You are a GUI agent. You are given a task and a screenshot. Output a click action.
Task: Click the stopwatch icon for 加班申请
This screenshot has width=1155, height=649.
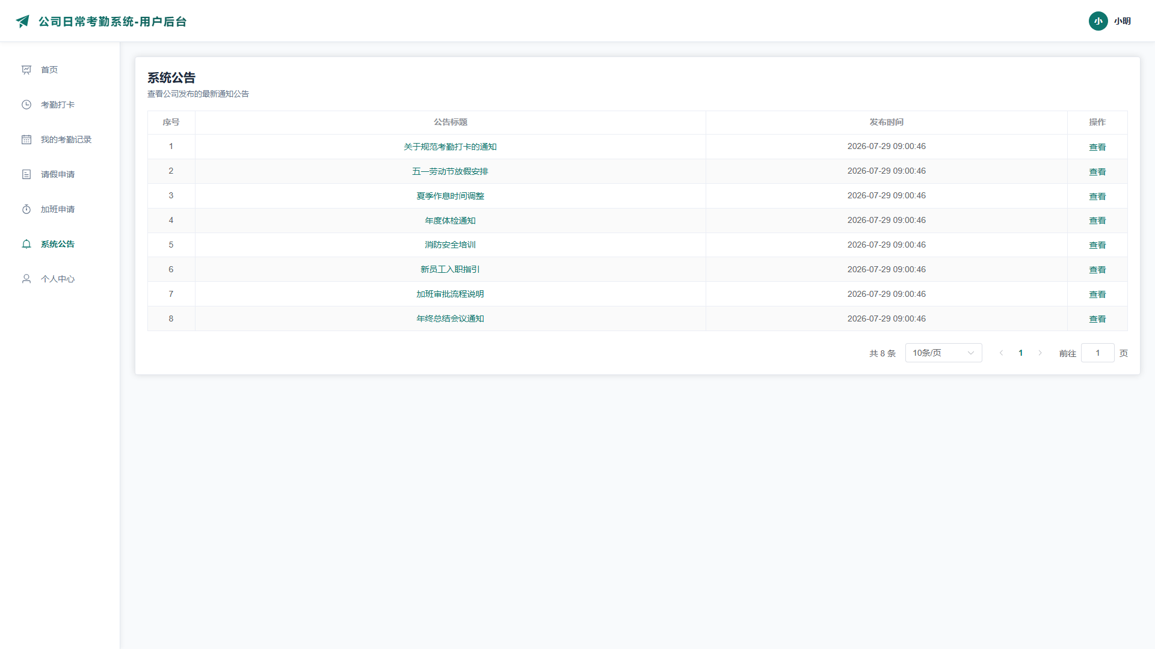26,209
